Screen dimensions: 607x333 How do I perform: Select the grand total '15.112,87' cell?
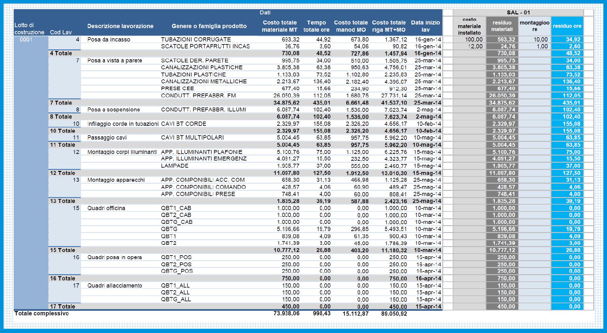coord(355,313)
